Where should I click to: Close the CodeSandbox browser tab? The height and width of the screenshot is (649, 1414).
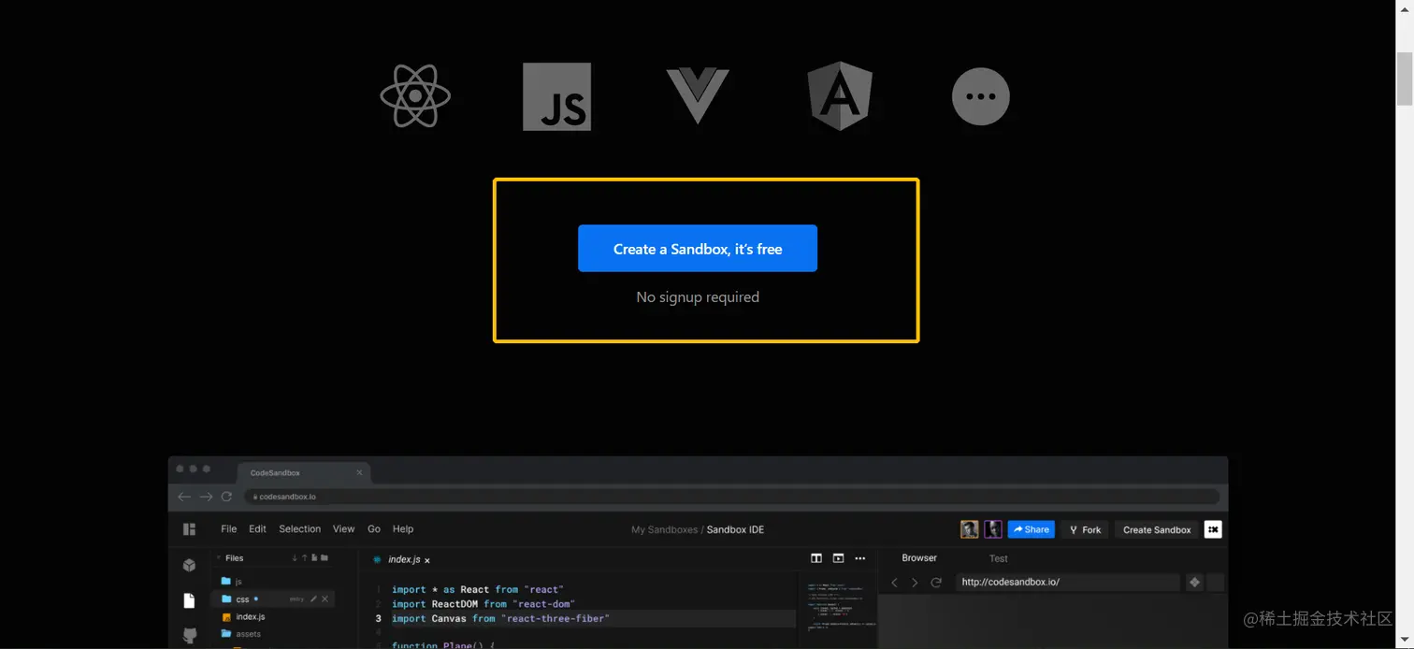coord(359,472)
